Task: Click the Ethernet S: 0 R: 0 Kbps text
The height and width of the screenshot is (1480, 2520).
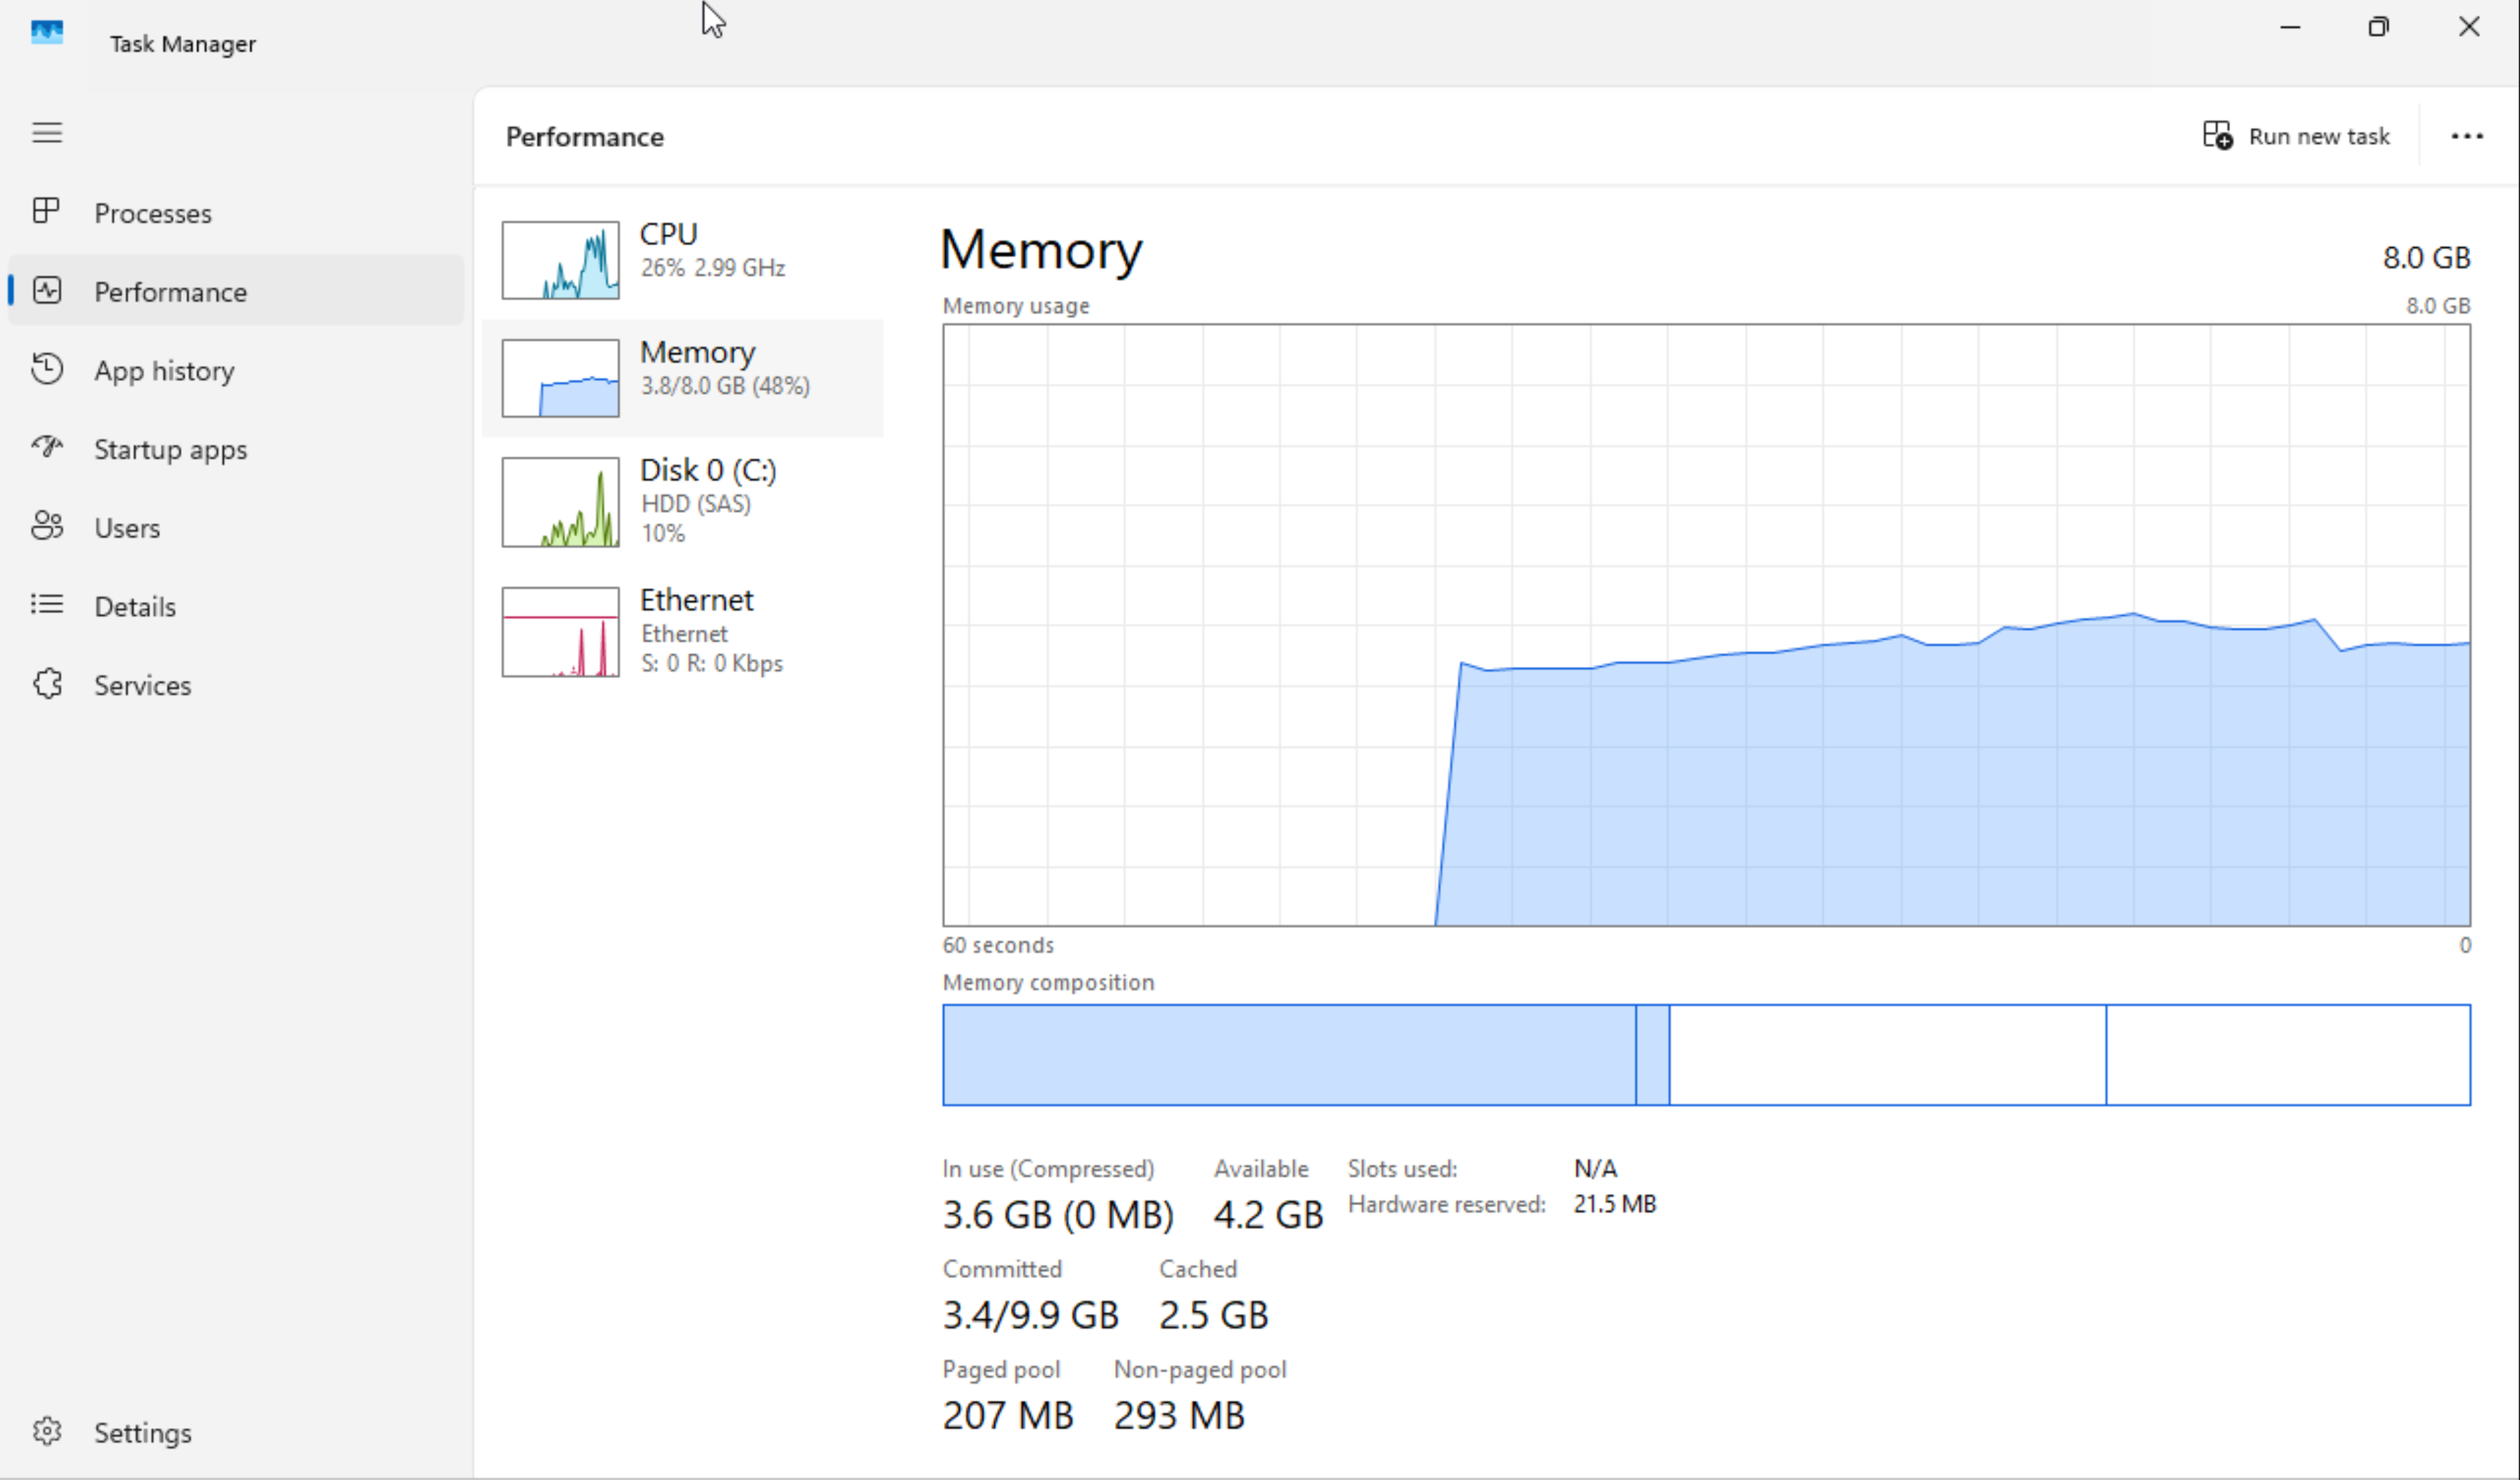Action: coord(711,664)
